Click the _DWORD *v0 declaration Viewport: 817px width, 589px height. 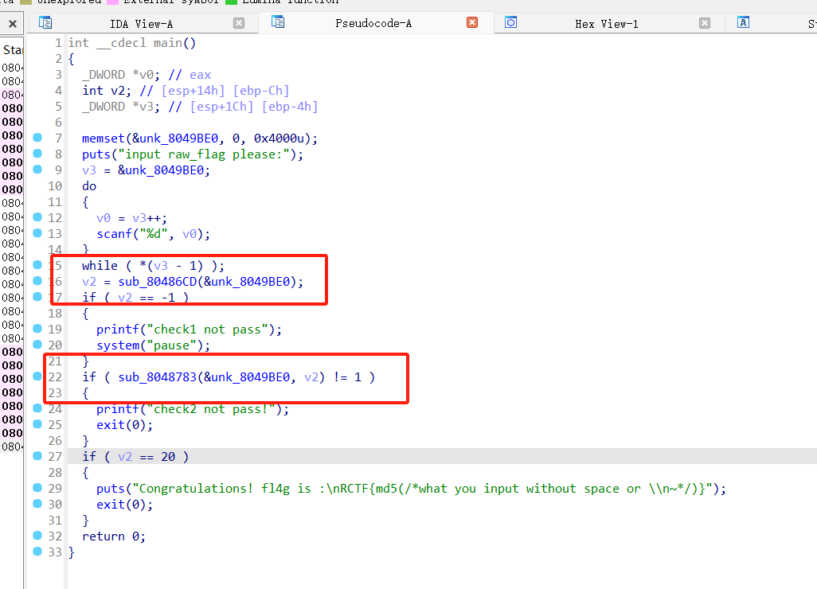pyautogui.click(x=121, y=75)
